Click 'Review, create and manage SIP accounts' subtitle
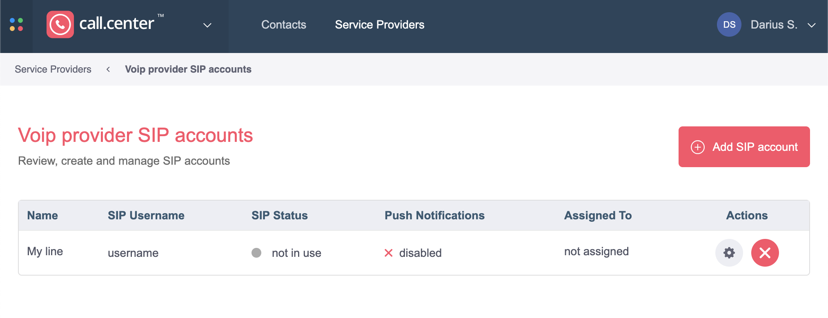Screen dimensions: 828x318 (124, 161)
